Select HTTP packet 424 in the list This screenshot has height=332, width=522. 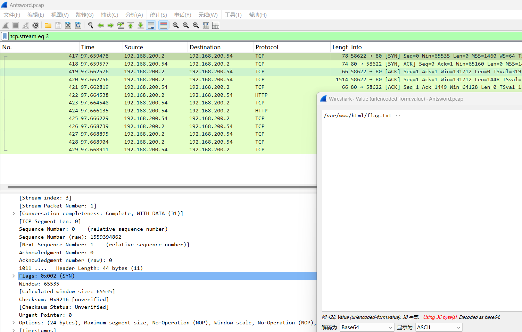tap(158, 111)
